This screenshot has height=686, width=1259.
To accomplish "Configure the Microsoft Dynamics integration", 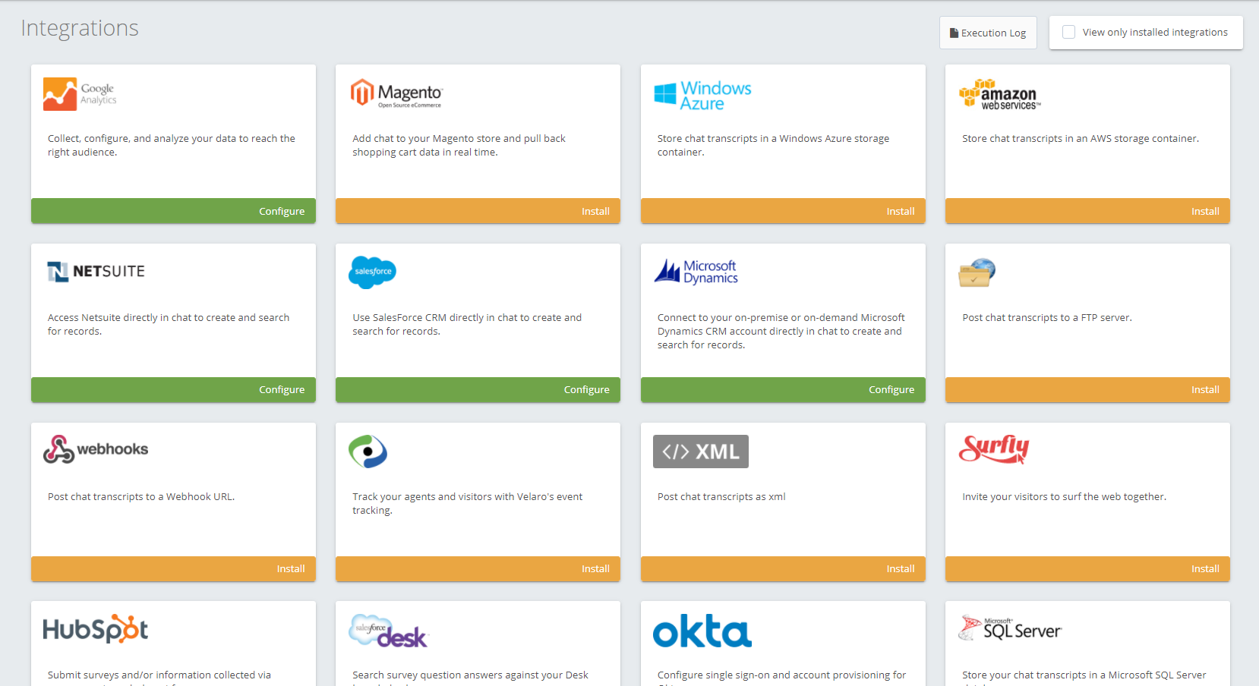I will pos(783,389).
